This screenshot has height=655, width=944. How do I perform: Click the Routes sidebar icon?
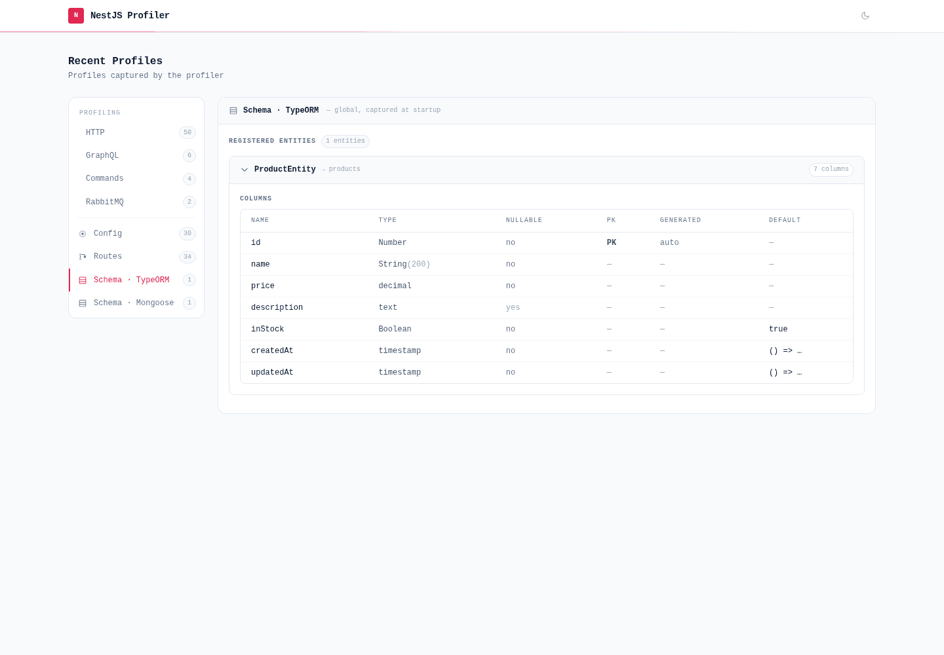point(83,257)
